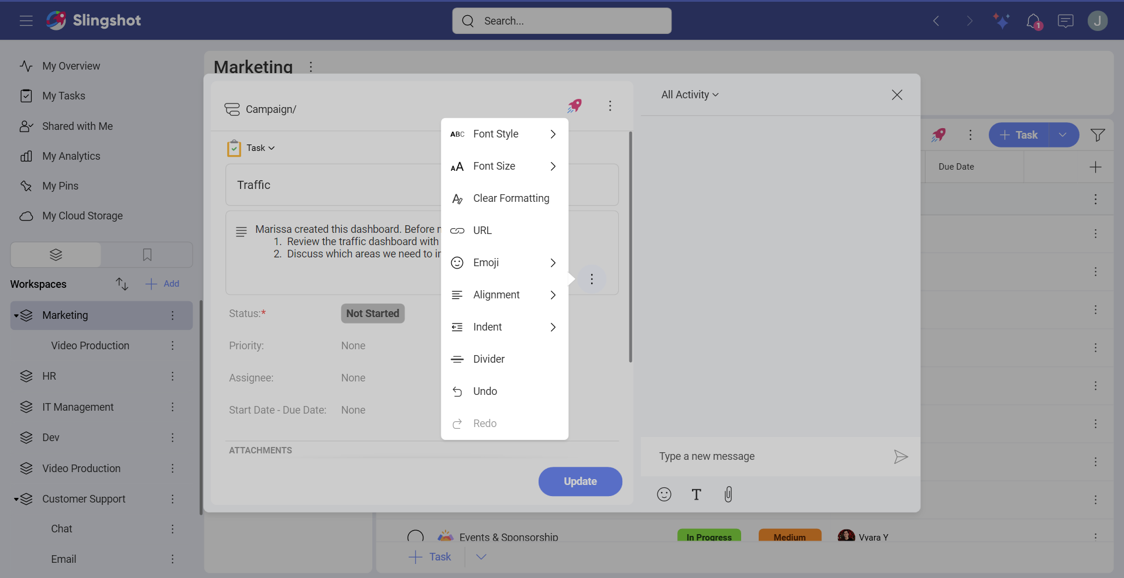Click the bottom + Task link
Viewport: 1124px width, 578px height.
430,557
